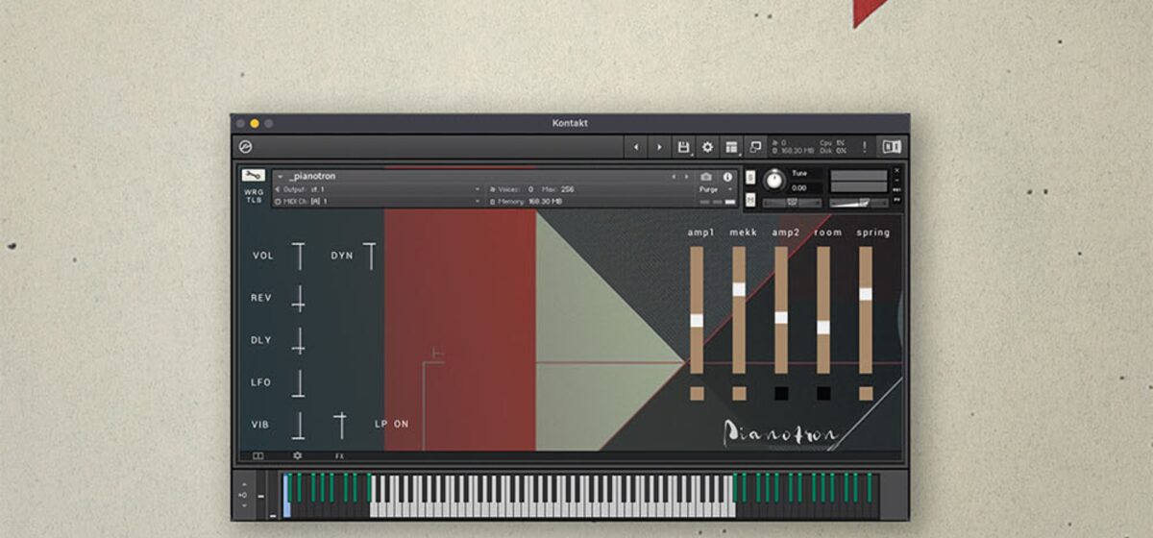Screen dimensions: 1153x538
Task: Click the spring vertical fader handle
Action: click(866, 293)
